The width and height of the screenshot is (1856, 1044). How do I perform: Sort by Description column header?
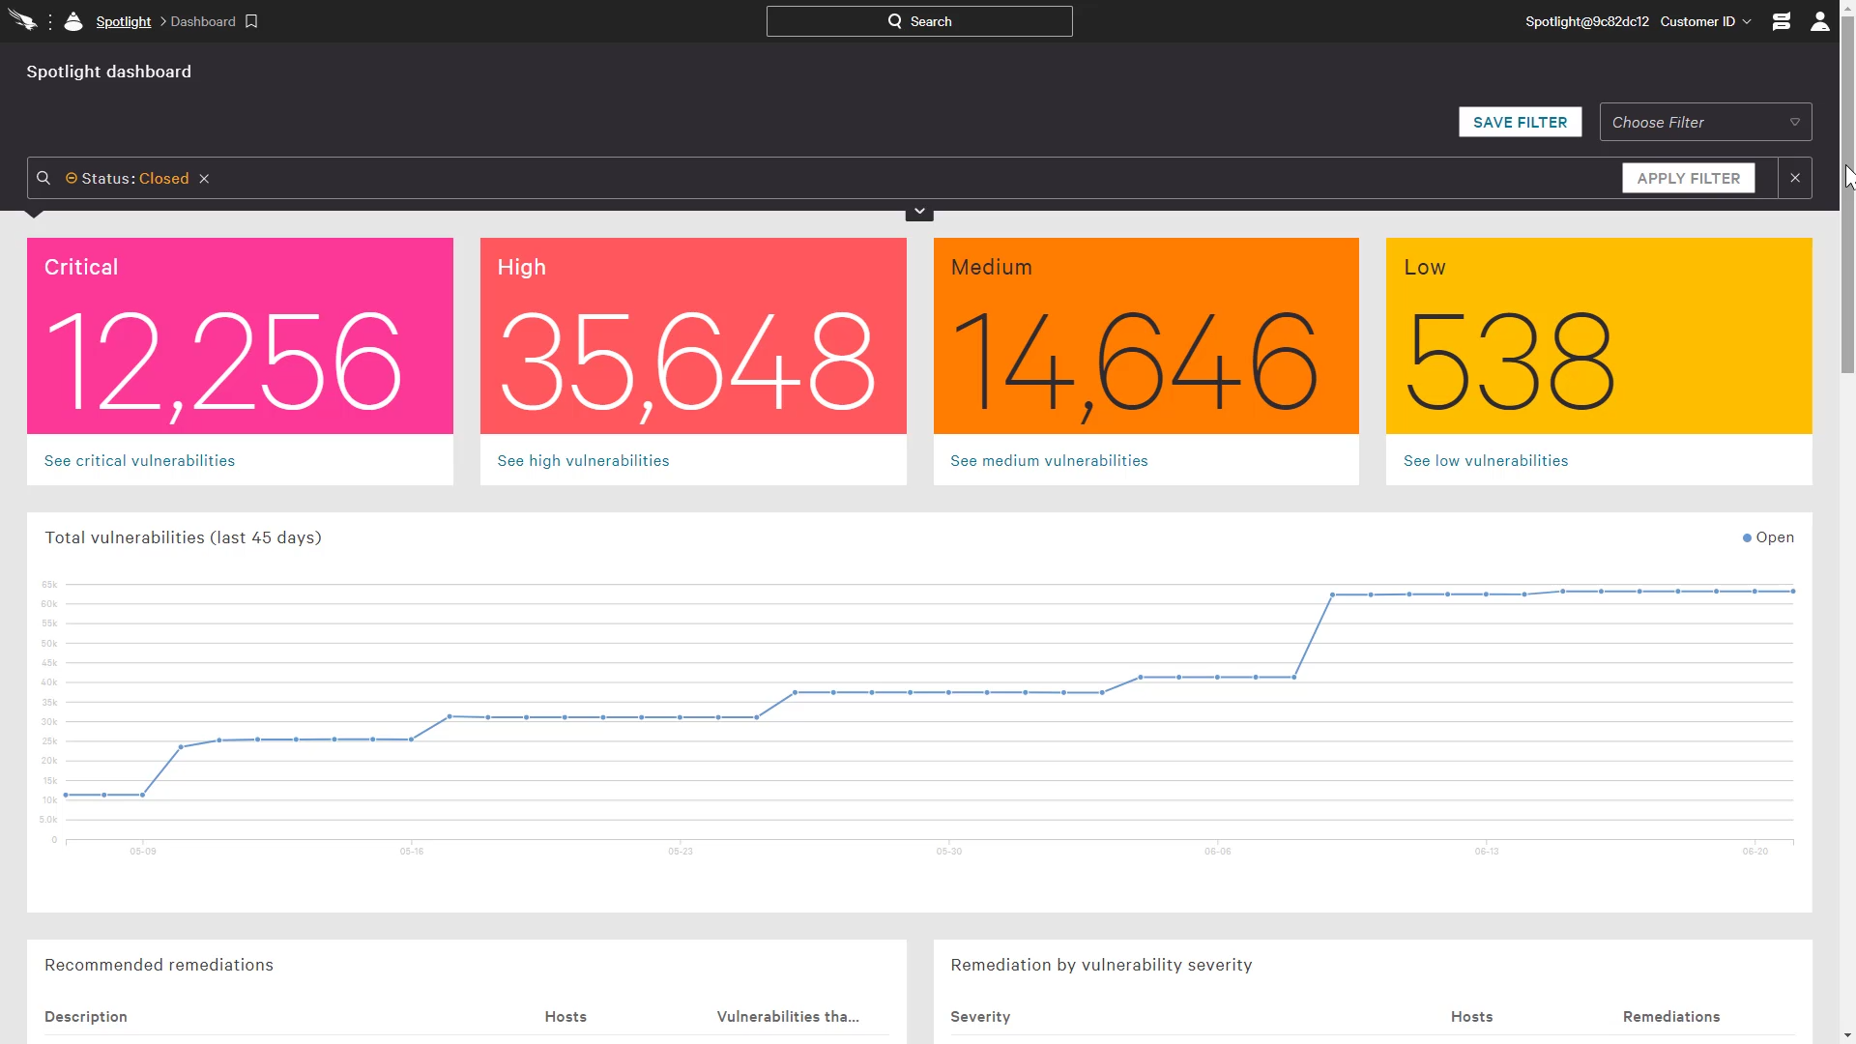tap(86, 1017)
